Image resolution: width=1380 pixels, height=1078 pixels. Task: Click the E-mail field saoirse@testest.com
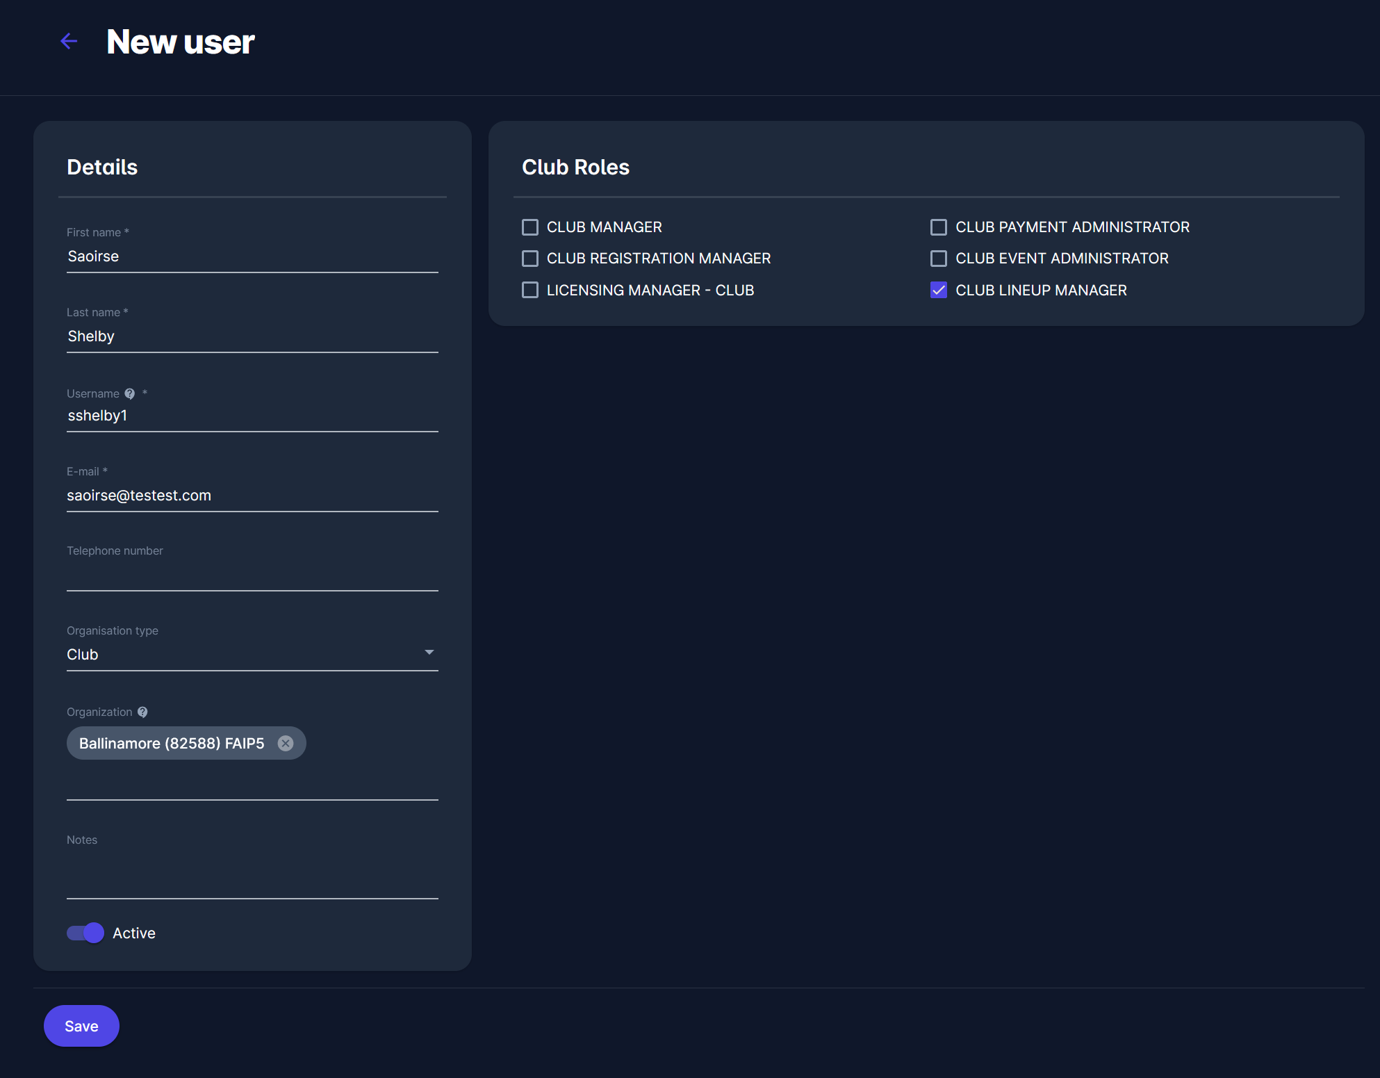252,496
